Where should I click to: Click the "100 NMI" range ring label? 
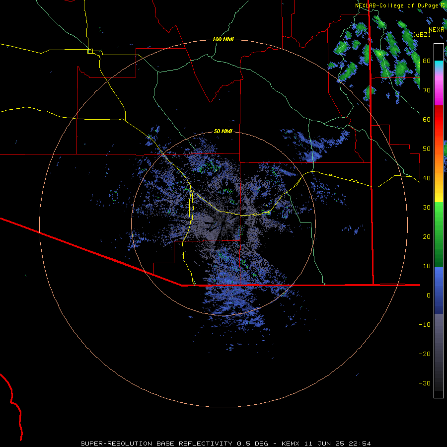click(223, 39)
